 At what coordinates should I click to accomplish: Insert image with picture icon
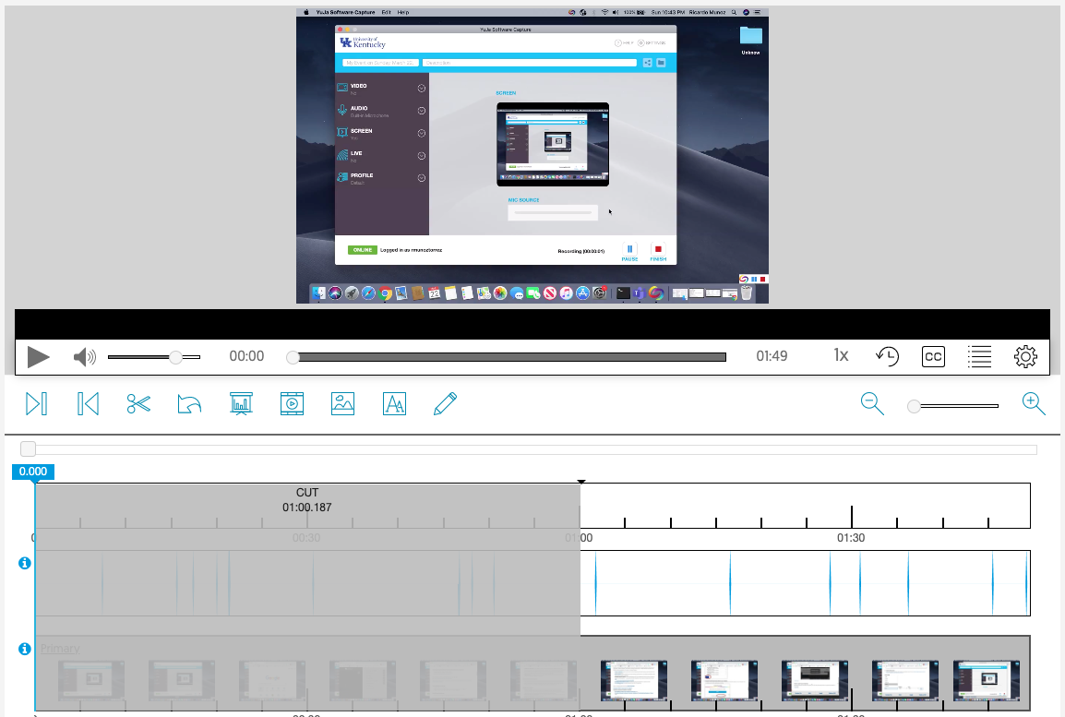click(343, 404)
